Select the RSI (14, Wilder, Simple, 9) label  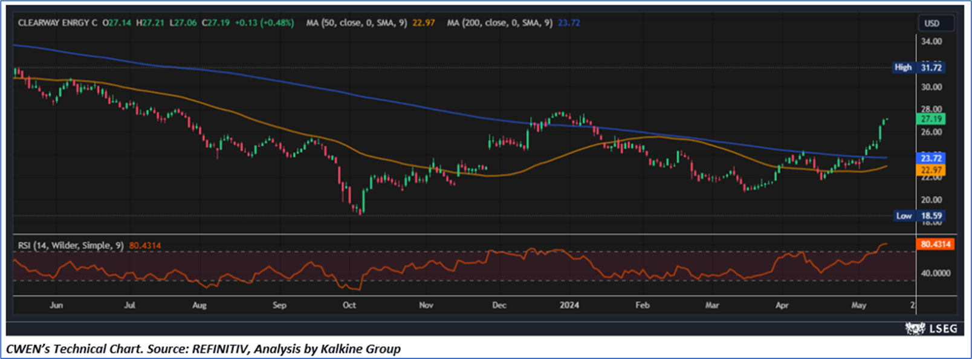71,245
